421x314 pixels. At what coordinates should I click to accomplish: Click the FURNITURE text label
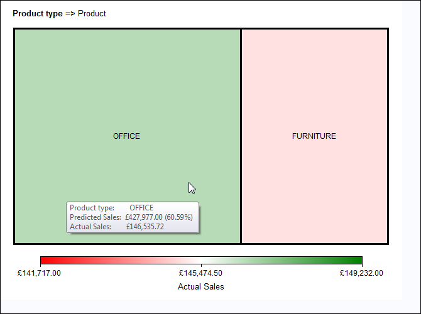click(x=314, y=136)
